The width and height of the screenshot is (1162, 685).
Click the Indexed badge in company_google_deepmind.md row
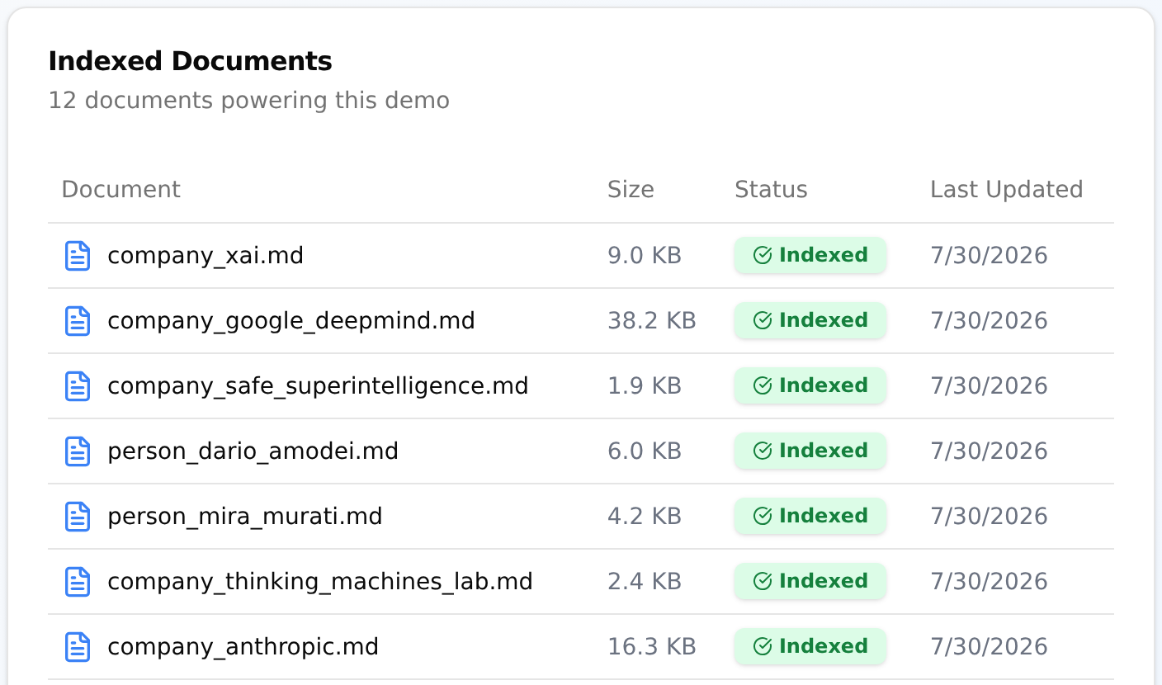point(810,321)
